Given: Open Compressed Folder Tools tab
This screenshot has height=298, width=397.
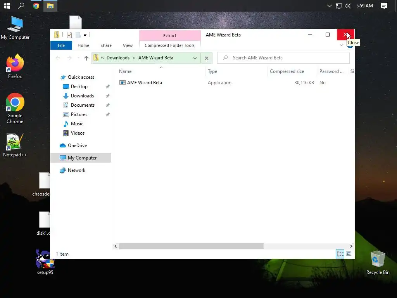Looking at the screenshot, I should tap(170, 45).
